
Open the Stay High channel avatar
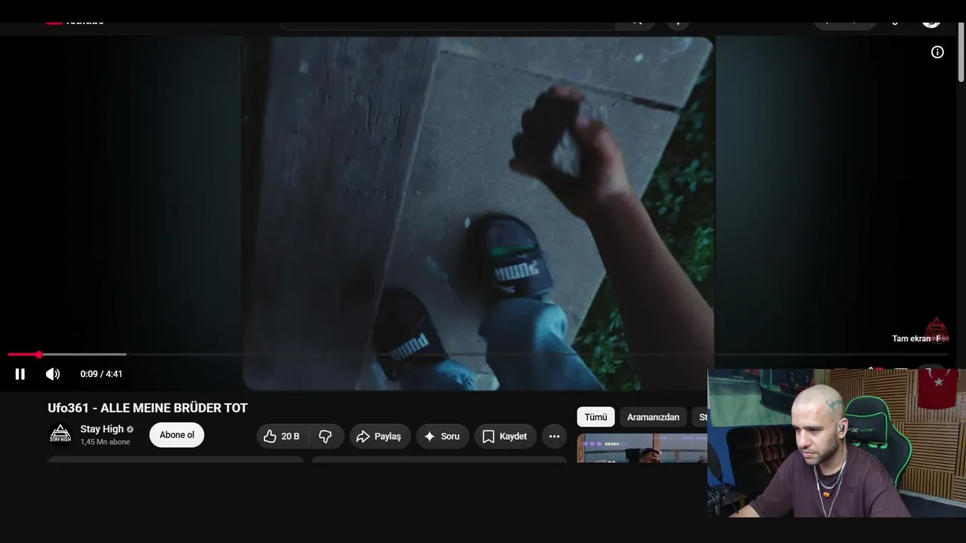point(60,434)
